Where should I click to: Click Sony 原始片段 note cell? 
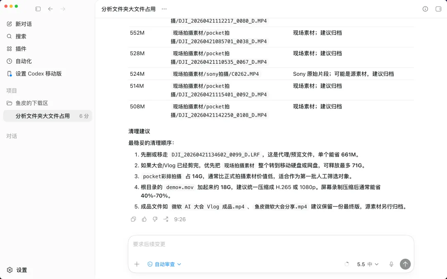pos(343,74)
